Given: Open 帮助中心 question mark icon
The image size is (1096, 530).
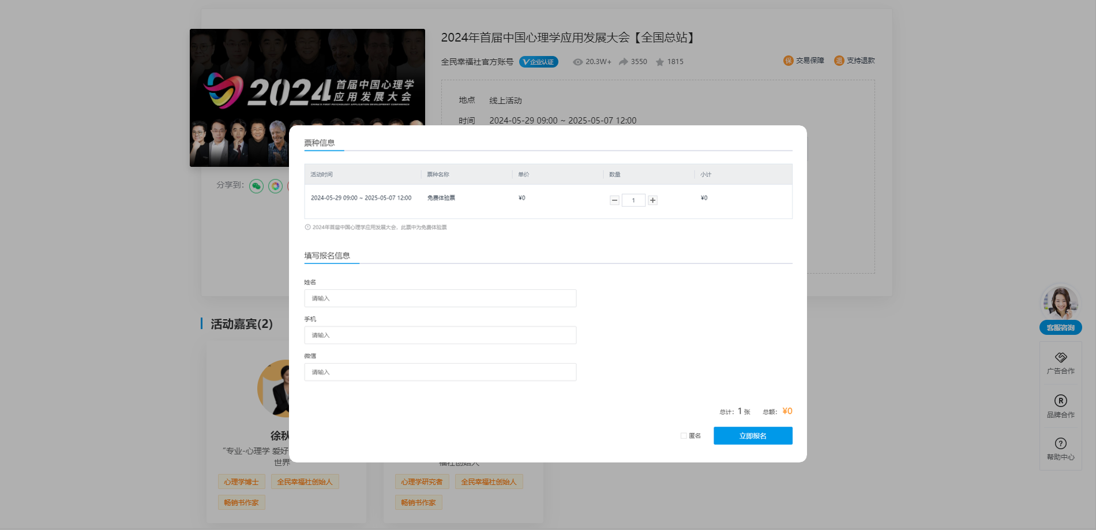Looking at the screenshot, I should pos(1060,443).
